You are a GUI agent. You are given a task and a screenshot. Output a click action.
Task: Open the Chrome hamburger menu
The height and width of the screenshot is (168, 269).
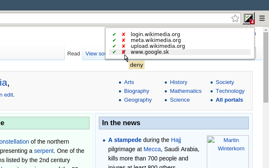262,18
